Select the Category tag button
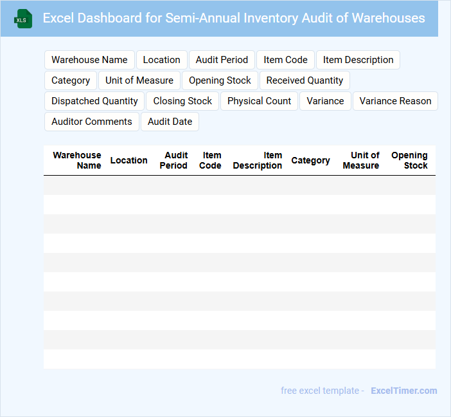This screenshot has width=451, height=417. tap(71, 80)
